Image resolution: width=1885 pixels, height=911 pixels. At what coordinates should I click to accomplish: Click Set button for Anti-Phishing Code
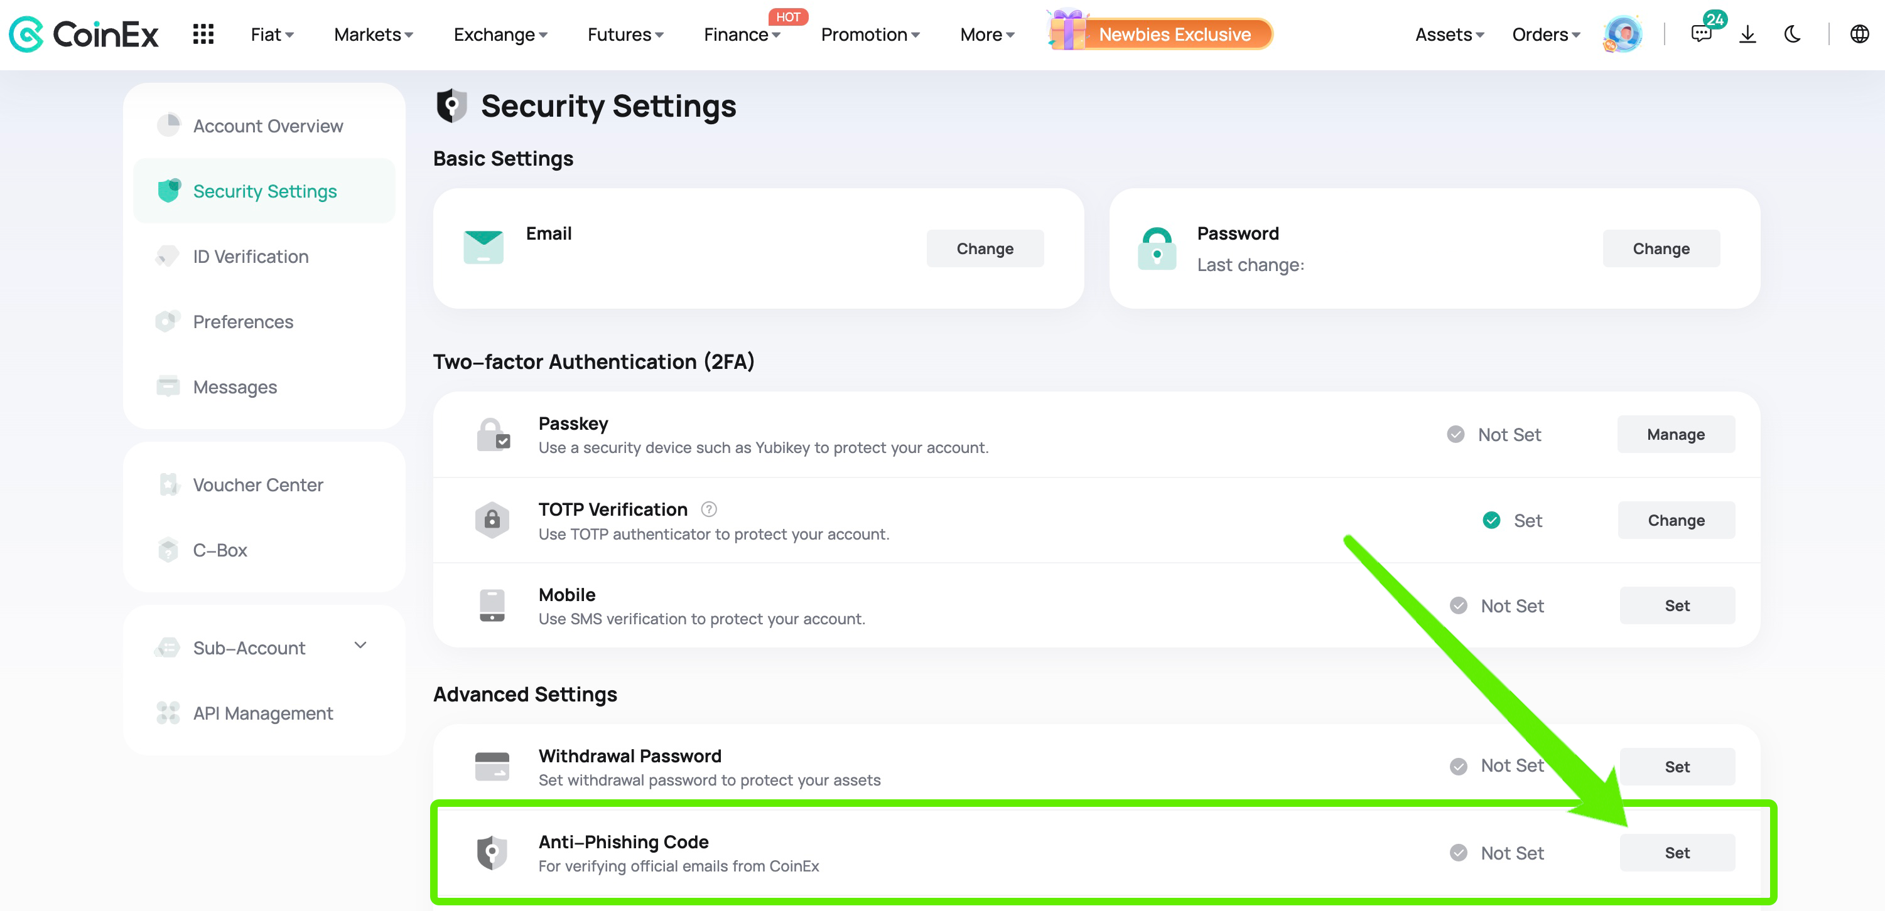(1677, 853)
